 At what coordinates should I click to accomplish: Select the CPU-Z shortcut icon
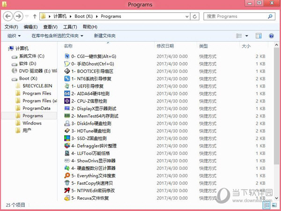67,101
